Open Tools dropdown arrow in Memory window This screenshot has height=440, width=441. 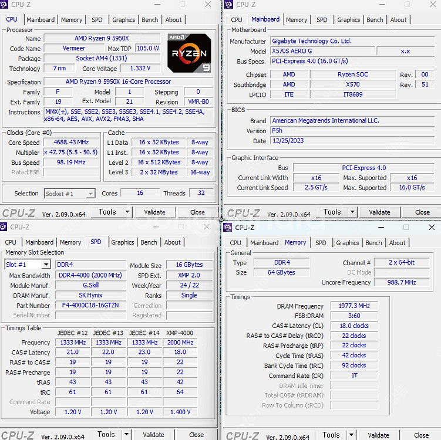click(x=351, y=435)
